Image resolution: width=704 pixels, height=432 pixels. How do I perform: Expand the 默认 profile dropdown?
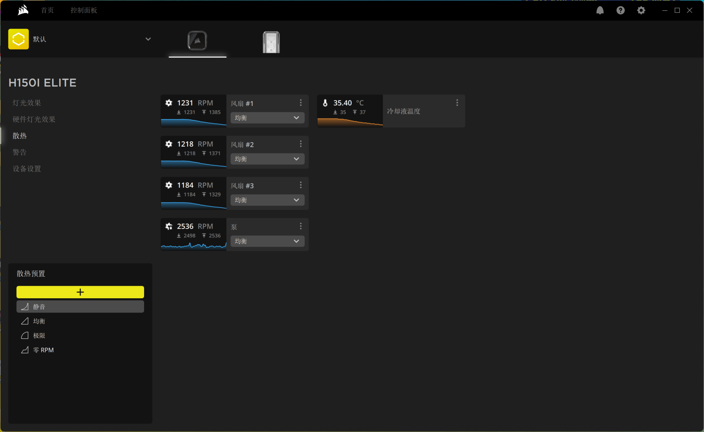tap(148, 39)
